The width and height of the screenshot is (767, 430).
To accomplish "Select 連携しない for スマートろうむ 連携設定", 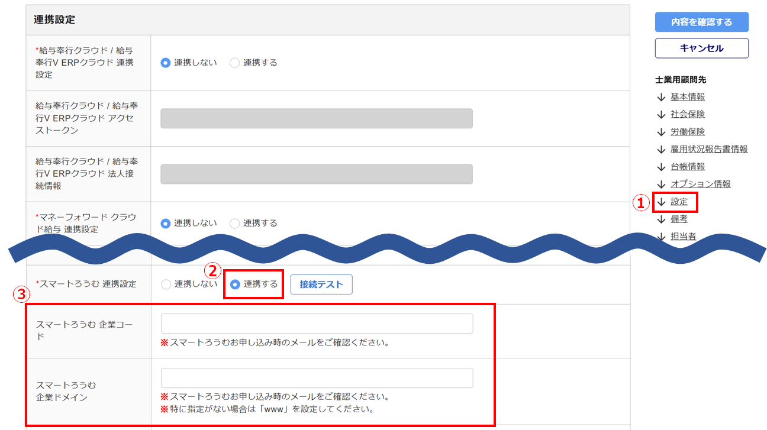I will (x=166, y=284).
